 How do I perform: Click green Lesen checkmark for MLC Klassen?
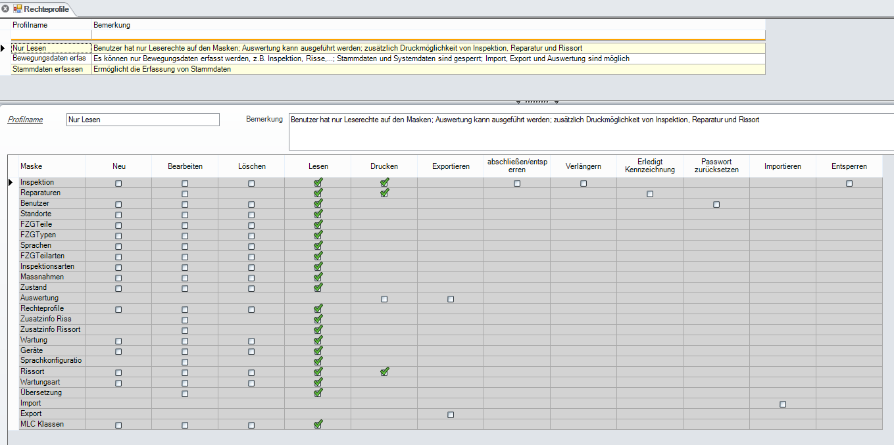point(318,425)
